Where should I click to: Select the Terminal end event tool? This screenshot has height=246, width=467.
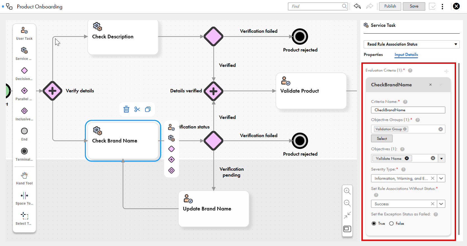coord(24,154)
